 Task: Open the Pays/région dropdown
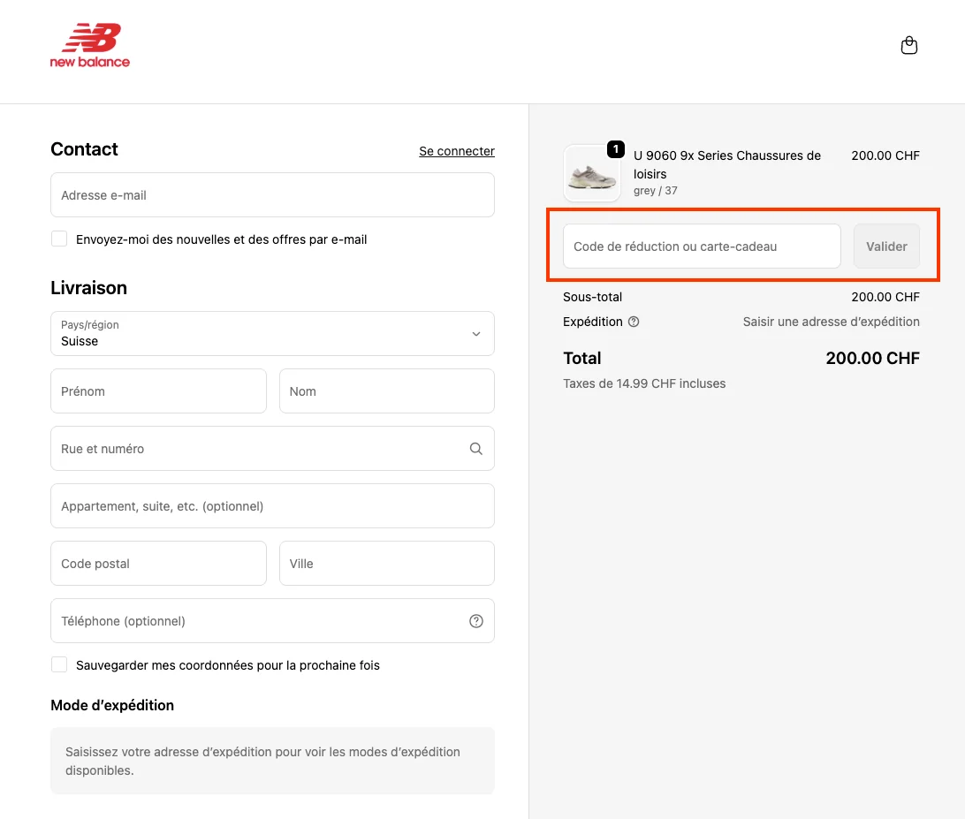(272, 333)
